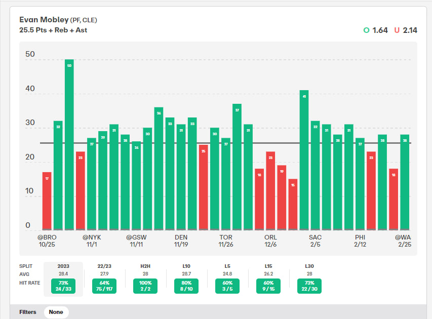Click the TOR 11/26 axis label
This screenshot has height=319, width=432.
coord(226,241)
